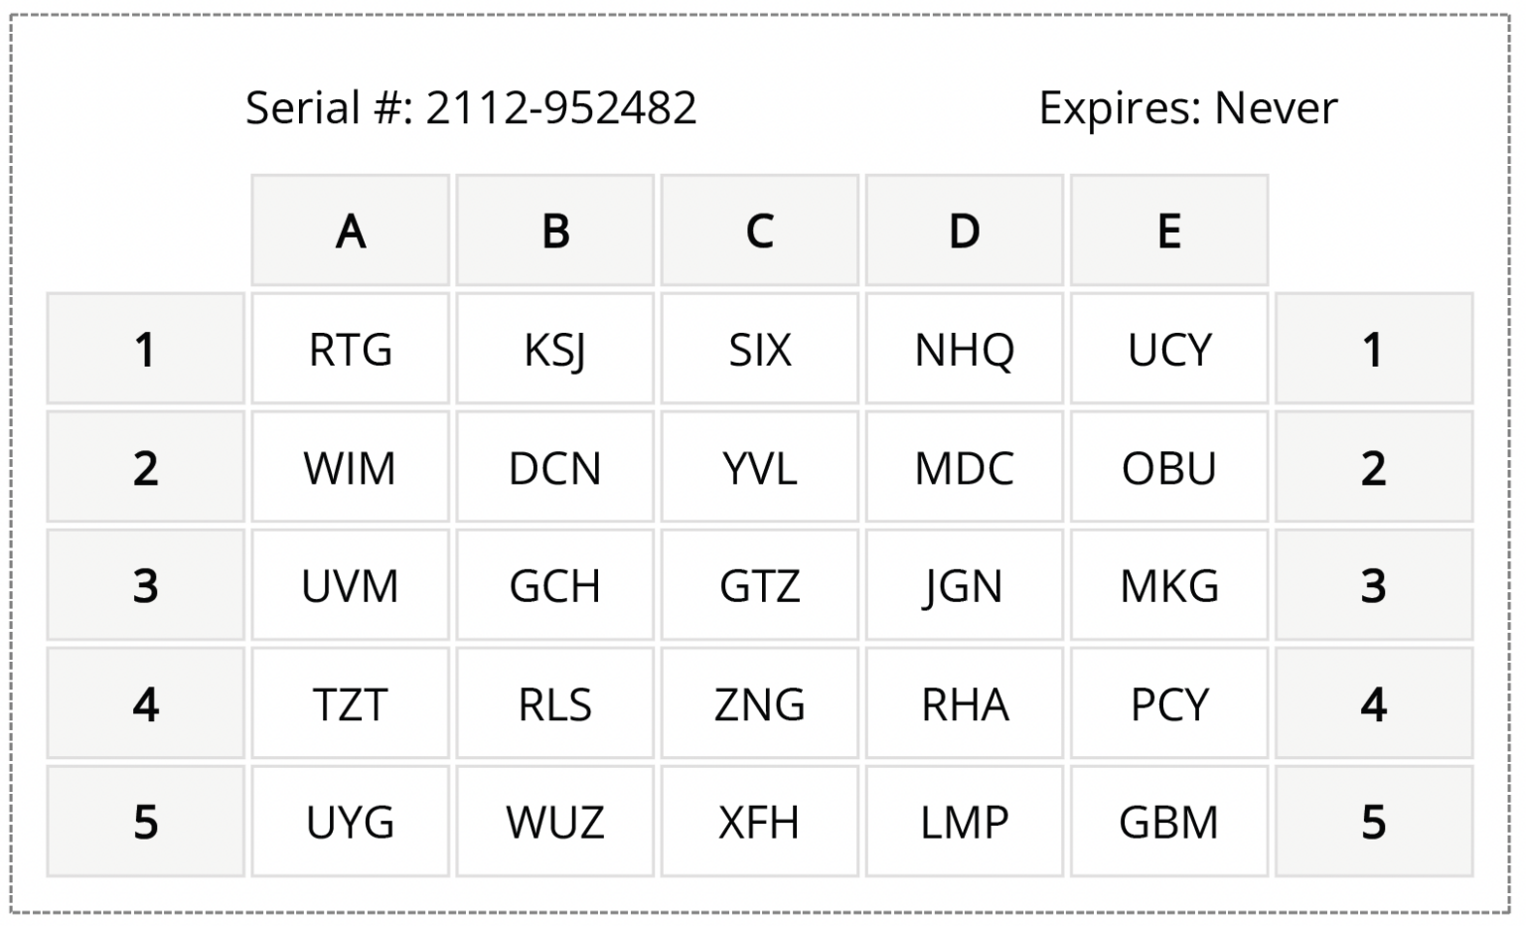Click the GBM cell
This screenshot has width=1526, height=926.
coord(1169,822)
